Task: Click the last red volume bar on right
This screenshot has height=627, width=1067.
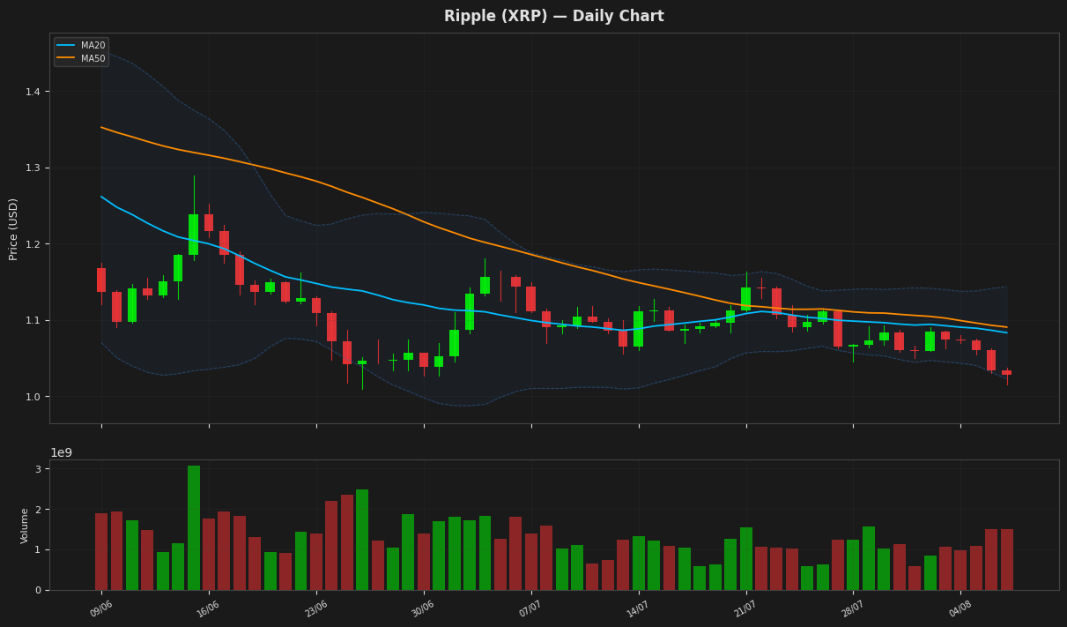Action: click(1007, 559)
